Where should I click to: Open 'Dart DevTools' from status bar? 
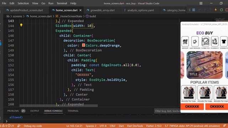(135, 126)
